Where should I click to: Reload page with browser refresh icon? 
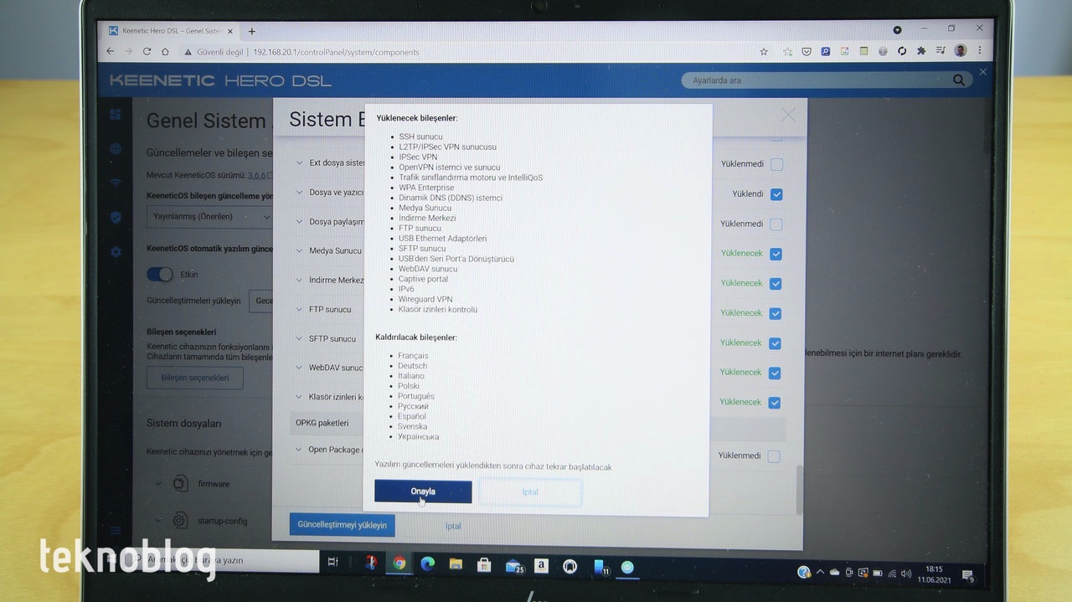147,52
